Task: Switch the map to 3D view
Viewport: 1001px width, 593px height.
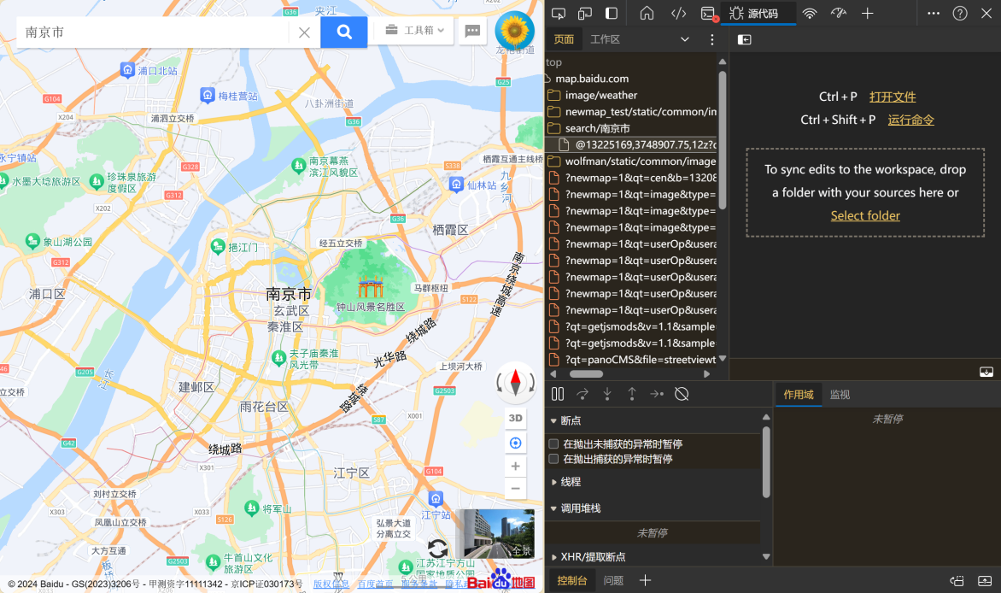Action: coord(515,418)
